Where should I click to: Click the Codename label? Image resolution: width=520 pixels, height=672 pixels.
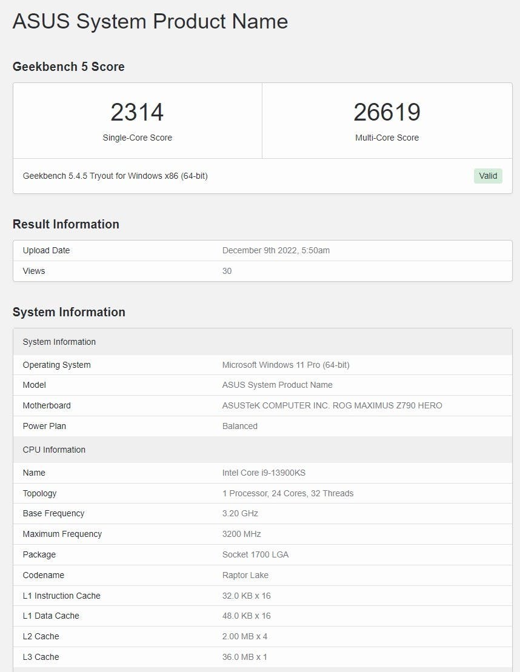click(43, 575)
